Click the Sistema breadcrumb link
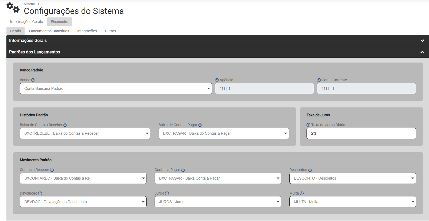This screenshot has height=221, width=429. pyautogui.click(x=29, y=4)
